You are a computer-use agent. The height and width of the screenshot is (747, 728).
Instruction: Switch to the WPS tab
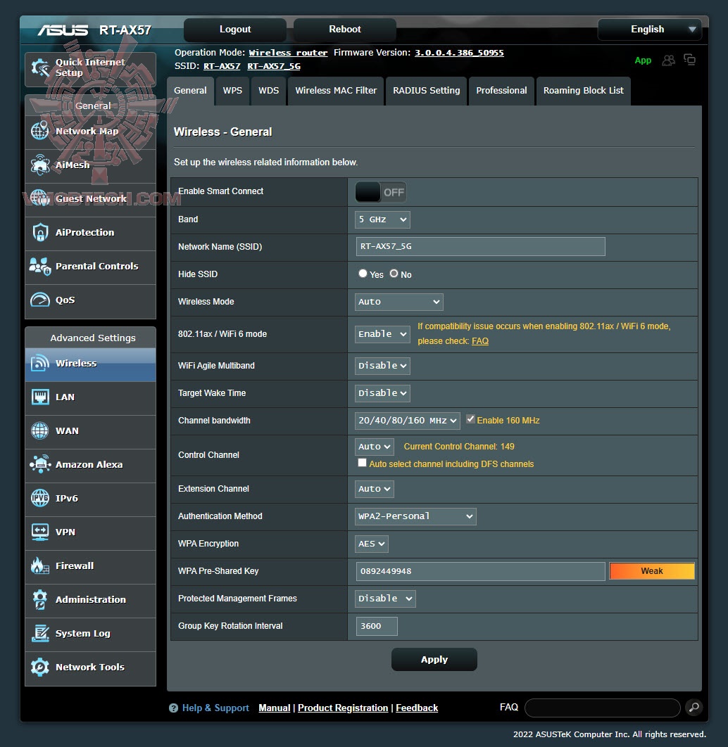(x=232, y=91)
